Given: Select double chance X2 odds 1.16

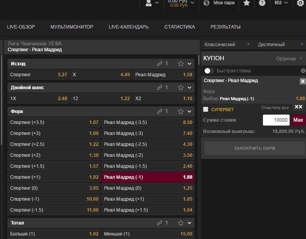Looking at the screenshot, I should tap(164, 98).
